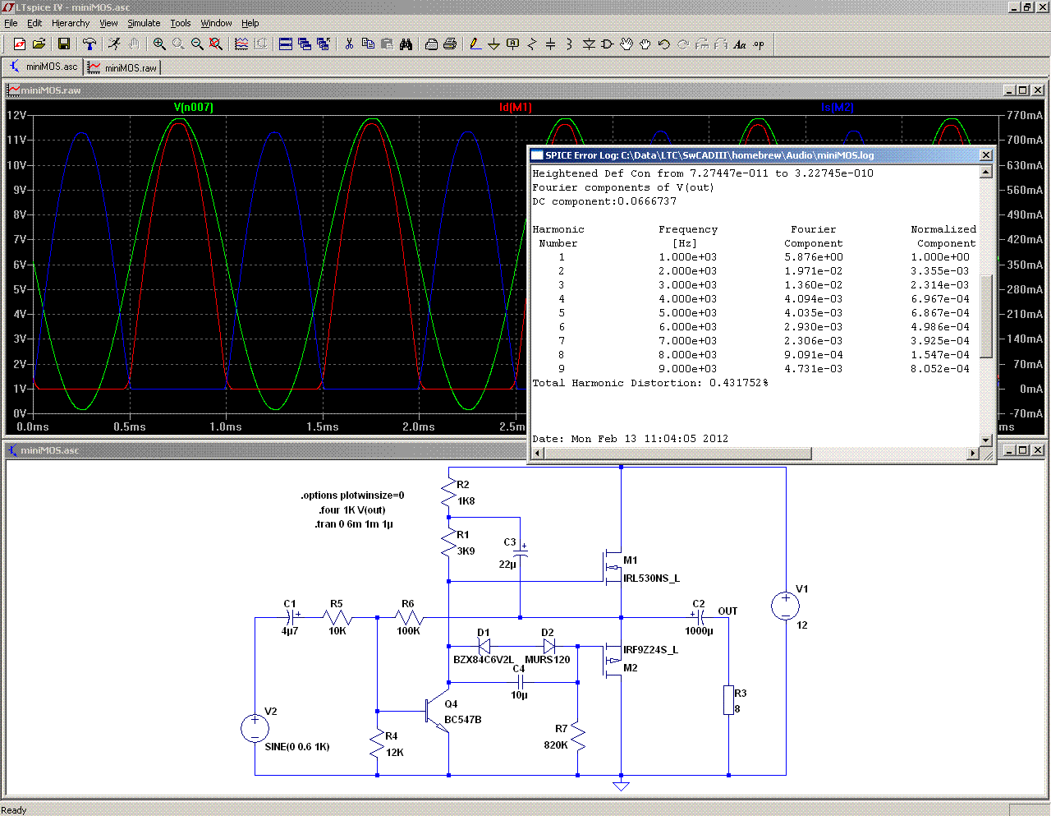Select the Place Inductor tool
The height and width of the screenshot is (816, 1051).
(569, 44)
